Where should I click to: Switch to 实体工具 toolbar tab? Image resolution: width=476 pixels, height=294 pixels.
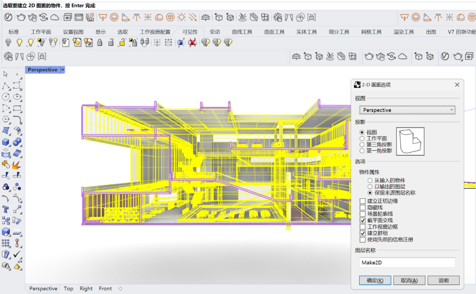click(x=306, y=32)
